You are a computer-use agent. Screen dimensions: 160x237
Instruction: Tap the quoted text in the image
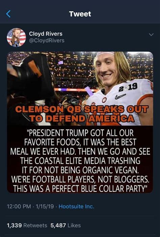click(x=80, y=160)
